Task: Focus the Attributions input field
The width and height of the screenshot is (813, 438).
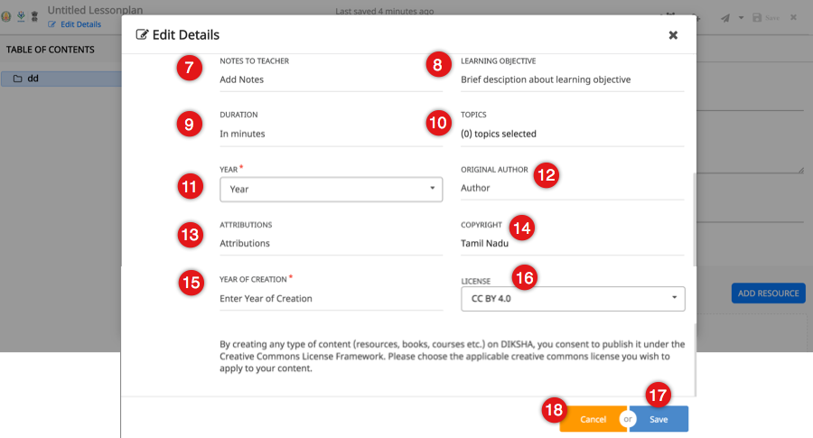Action: pos(331,243)
